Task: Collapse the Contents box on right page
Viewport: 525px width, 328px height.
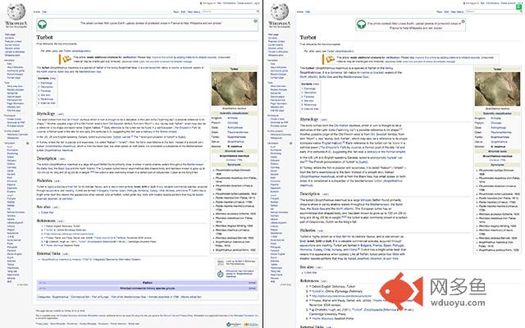Action: coord(316,84)
